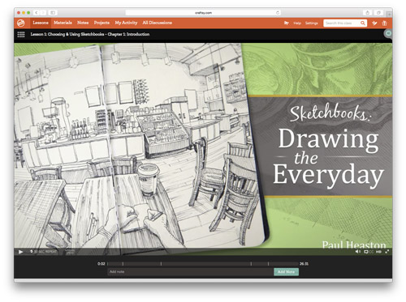Toggle closed captions CC
The image size is (406, 302).
371,252
